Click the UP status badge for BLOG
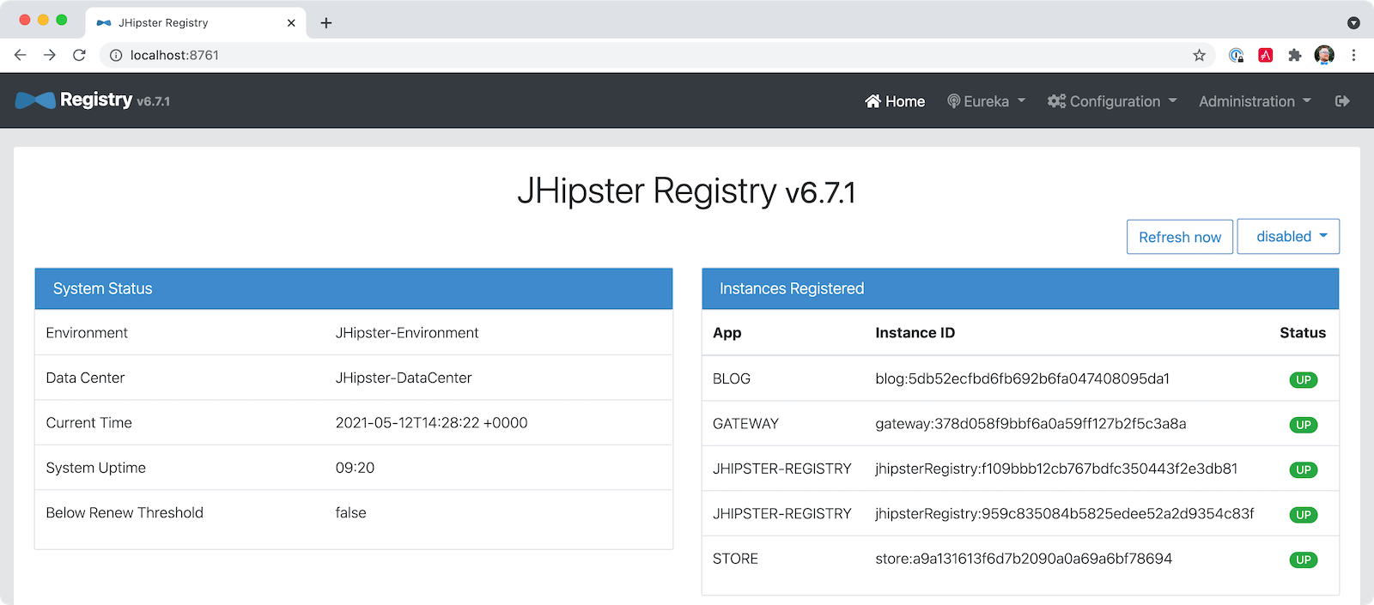 [x=1303, y=380]
